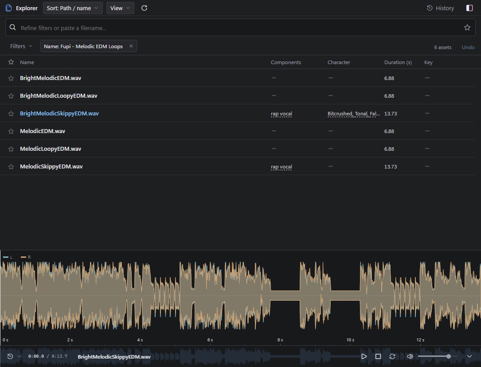The width and height of the screenshot is (481, 367).
Task: Adjust the volume slider
Action: (x=438, y=356)
